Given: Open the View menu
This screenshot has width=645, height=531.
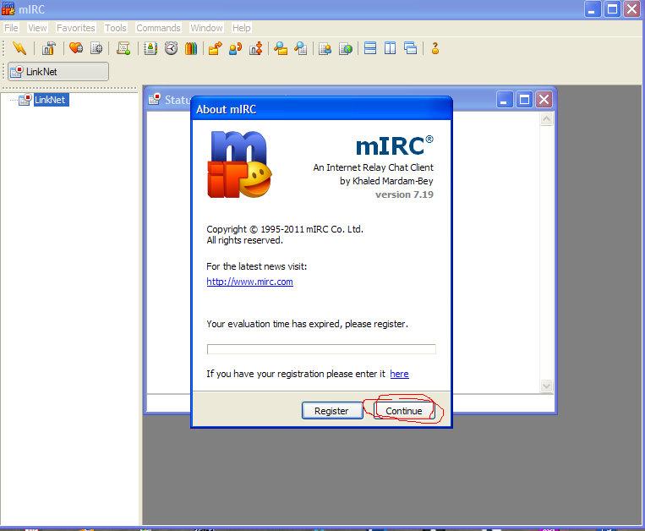Looking at the screenshot, I should [37, 28].
